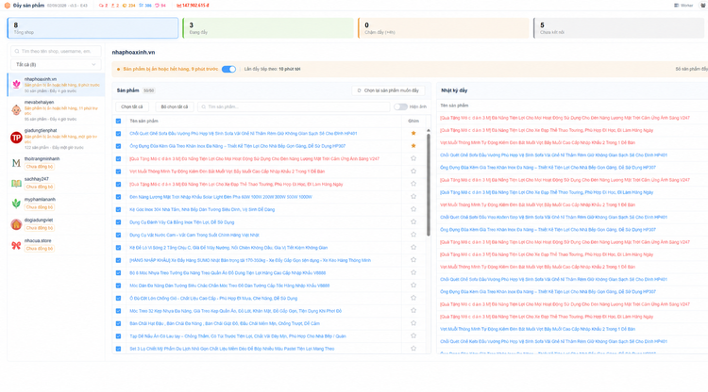Open the Tất cả (8) shop filter dropdown
This screenshot has height=392, width=708.
click(x=56, y=64)
